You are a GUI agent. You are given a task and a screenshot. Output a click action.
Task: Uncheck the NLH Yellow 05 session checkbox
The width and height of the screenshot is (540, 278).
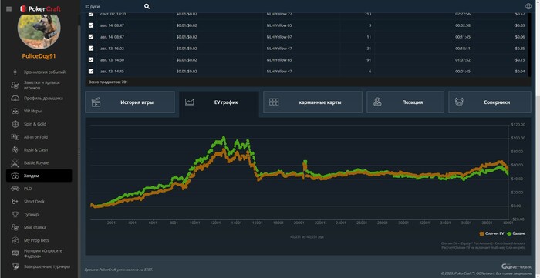[x=91, y=25]
